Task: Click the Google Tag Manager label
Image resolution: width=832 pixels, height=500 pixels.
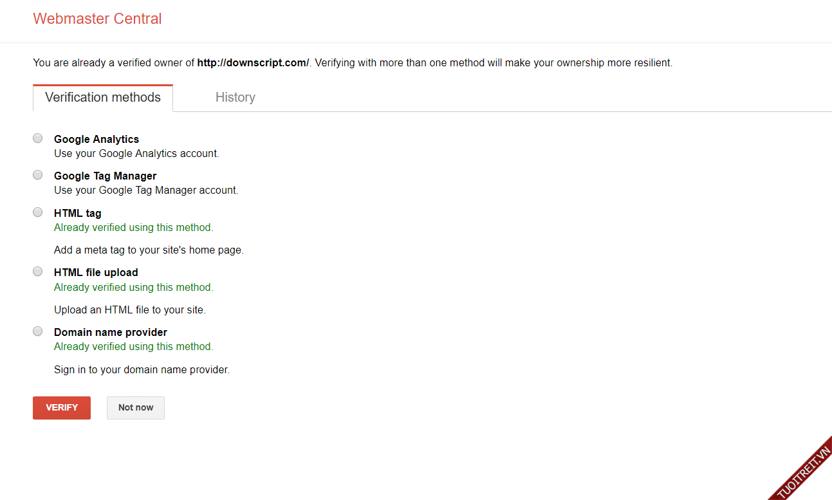Action: [x=106, y=176]
